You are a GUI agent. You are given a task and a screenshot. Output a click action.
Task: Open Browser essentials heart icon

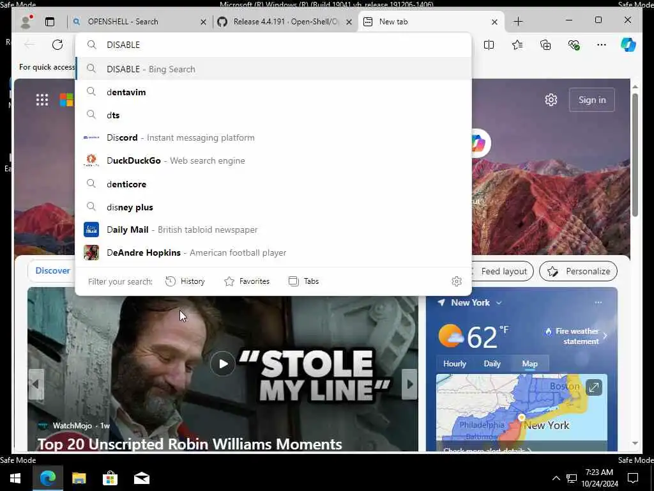tap(574, 45)
